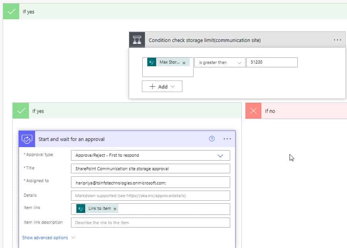The image size is (347, 248).
Task: Click Show advanced options link
Action: [45, 238]
